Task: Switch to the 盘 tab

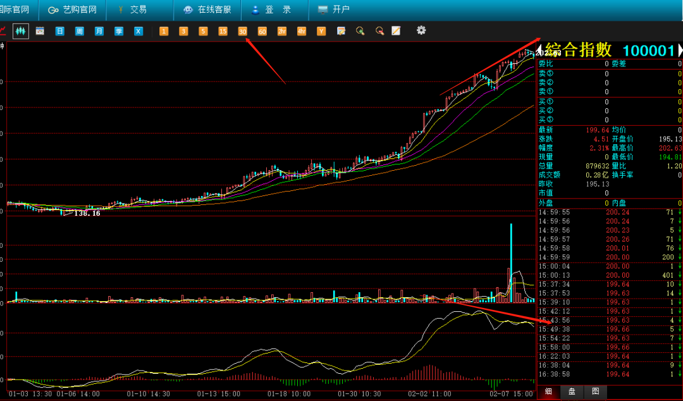Action: 572,392
